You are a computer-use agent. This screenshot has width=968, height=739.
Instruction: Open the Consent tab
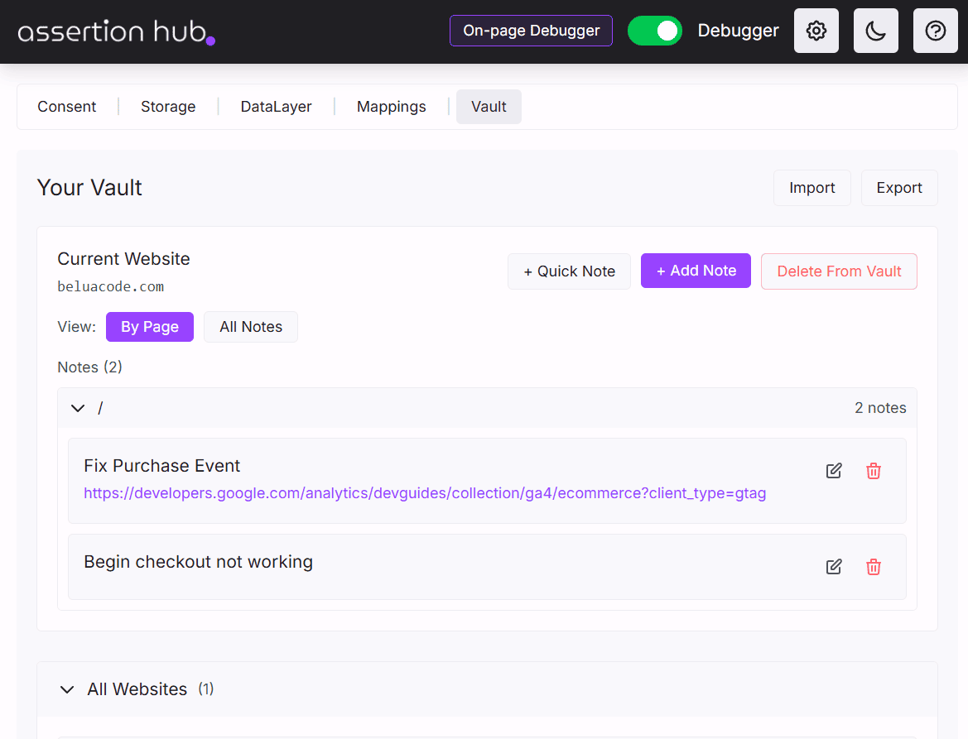[66, 107]
